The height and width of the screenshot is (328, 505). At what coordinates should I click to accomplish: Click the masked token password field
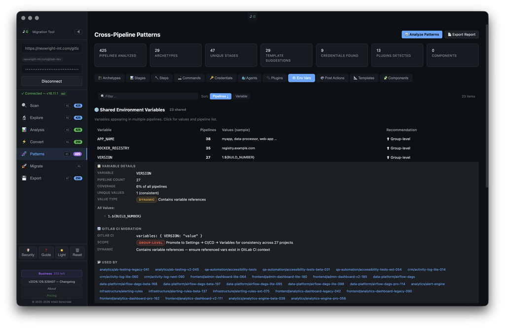pyautogui.click(x=51, y=69)
